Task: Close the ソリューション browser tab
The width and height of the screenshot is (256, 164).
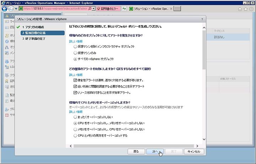Action: click(171, 9)
